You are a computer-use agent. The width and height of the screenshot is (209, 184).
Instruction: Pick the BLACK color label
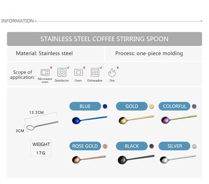132,146
